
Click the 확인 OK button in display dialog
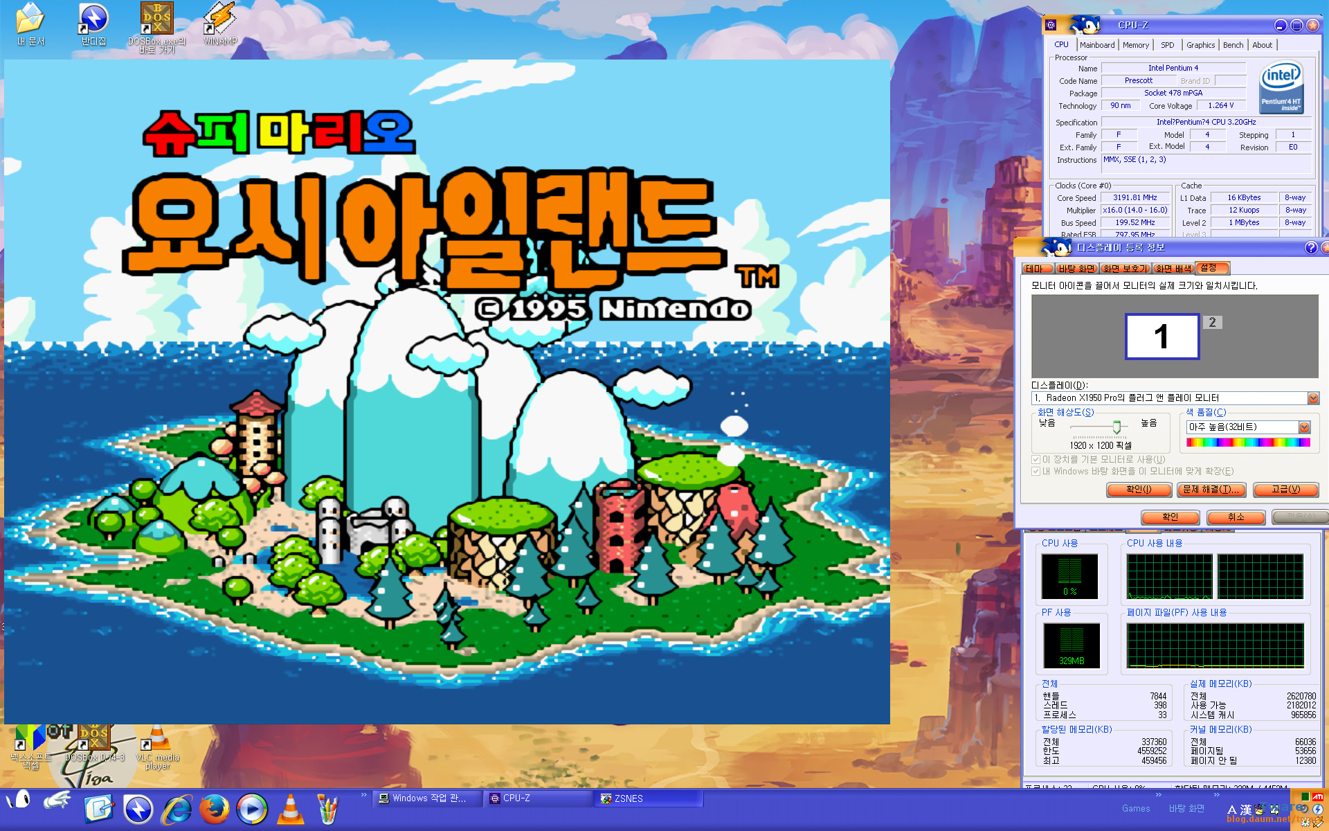coord(1170,517)
